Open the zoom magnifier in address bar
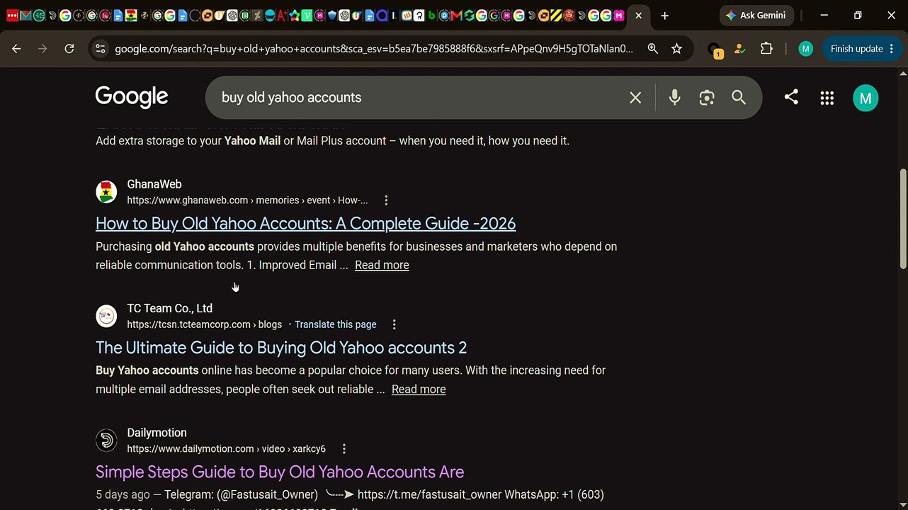 click(x=652, y=49)
